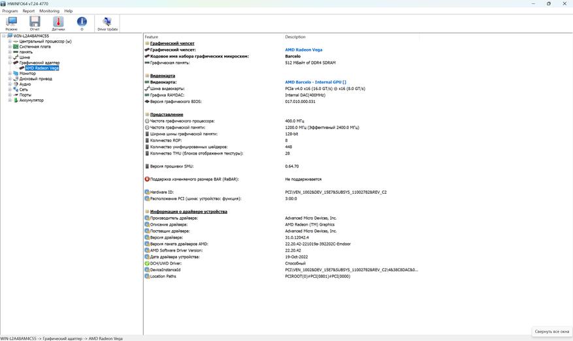Click the icon beside DeviceInstanceId row

147,270
